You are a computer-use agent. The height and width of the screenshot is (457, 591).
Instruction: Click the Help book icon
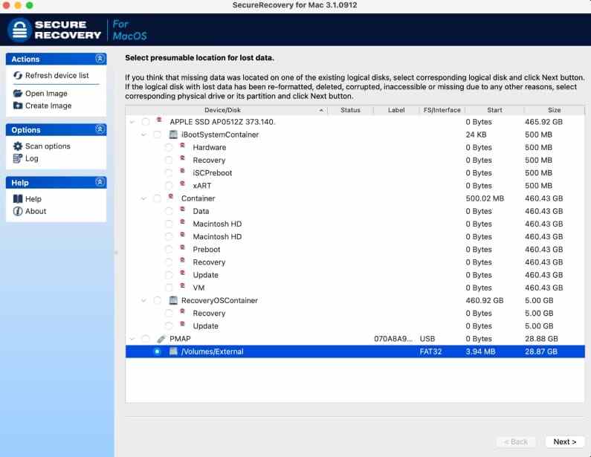(x=18, y=199)
